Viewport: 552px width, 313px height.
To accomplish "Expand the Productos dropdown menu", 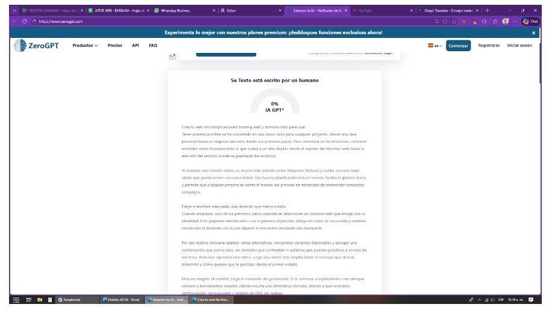I will pyautogui.click(x=85, y=46).
